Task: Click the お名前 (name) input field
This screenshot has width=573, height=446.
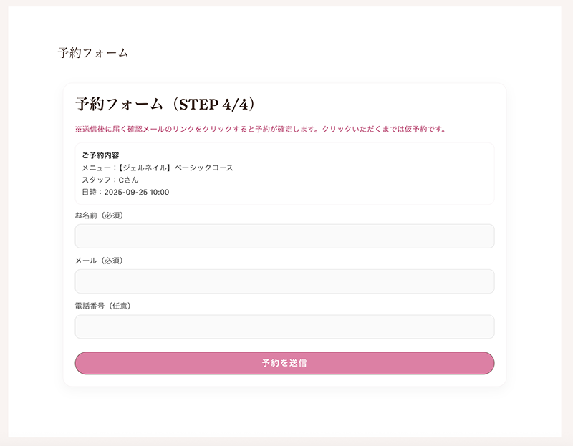Action: click(x=284, y=236)
